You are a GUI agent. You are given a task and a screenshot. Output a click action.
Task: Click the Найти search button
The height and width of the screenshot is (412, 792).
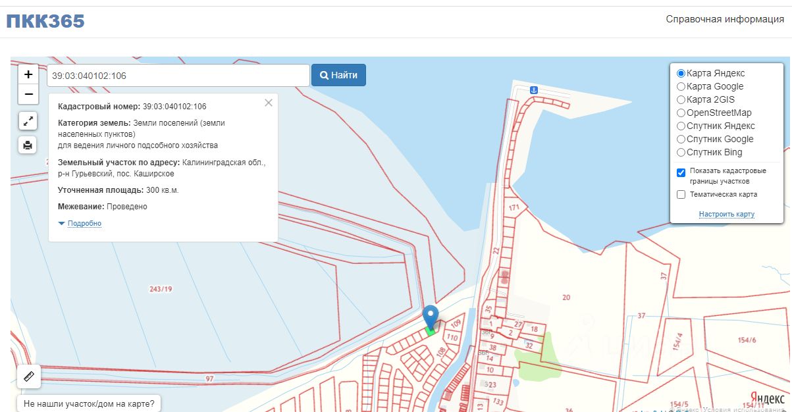(338, 75)
